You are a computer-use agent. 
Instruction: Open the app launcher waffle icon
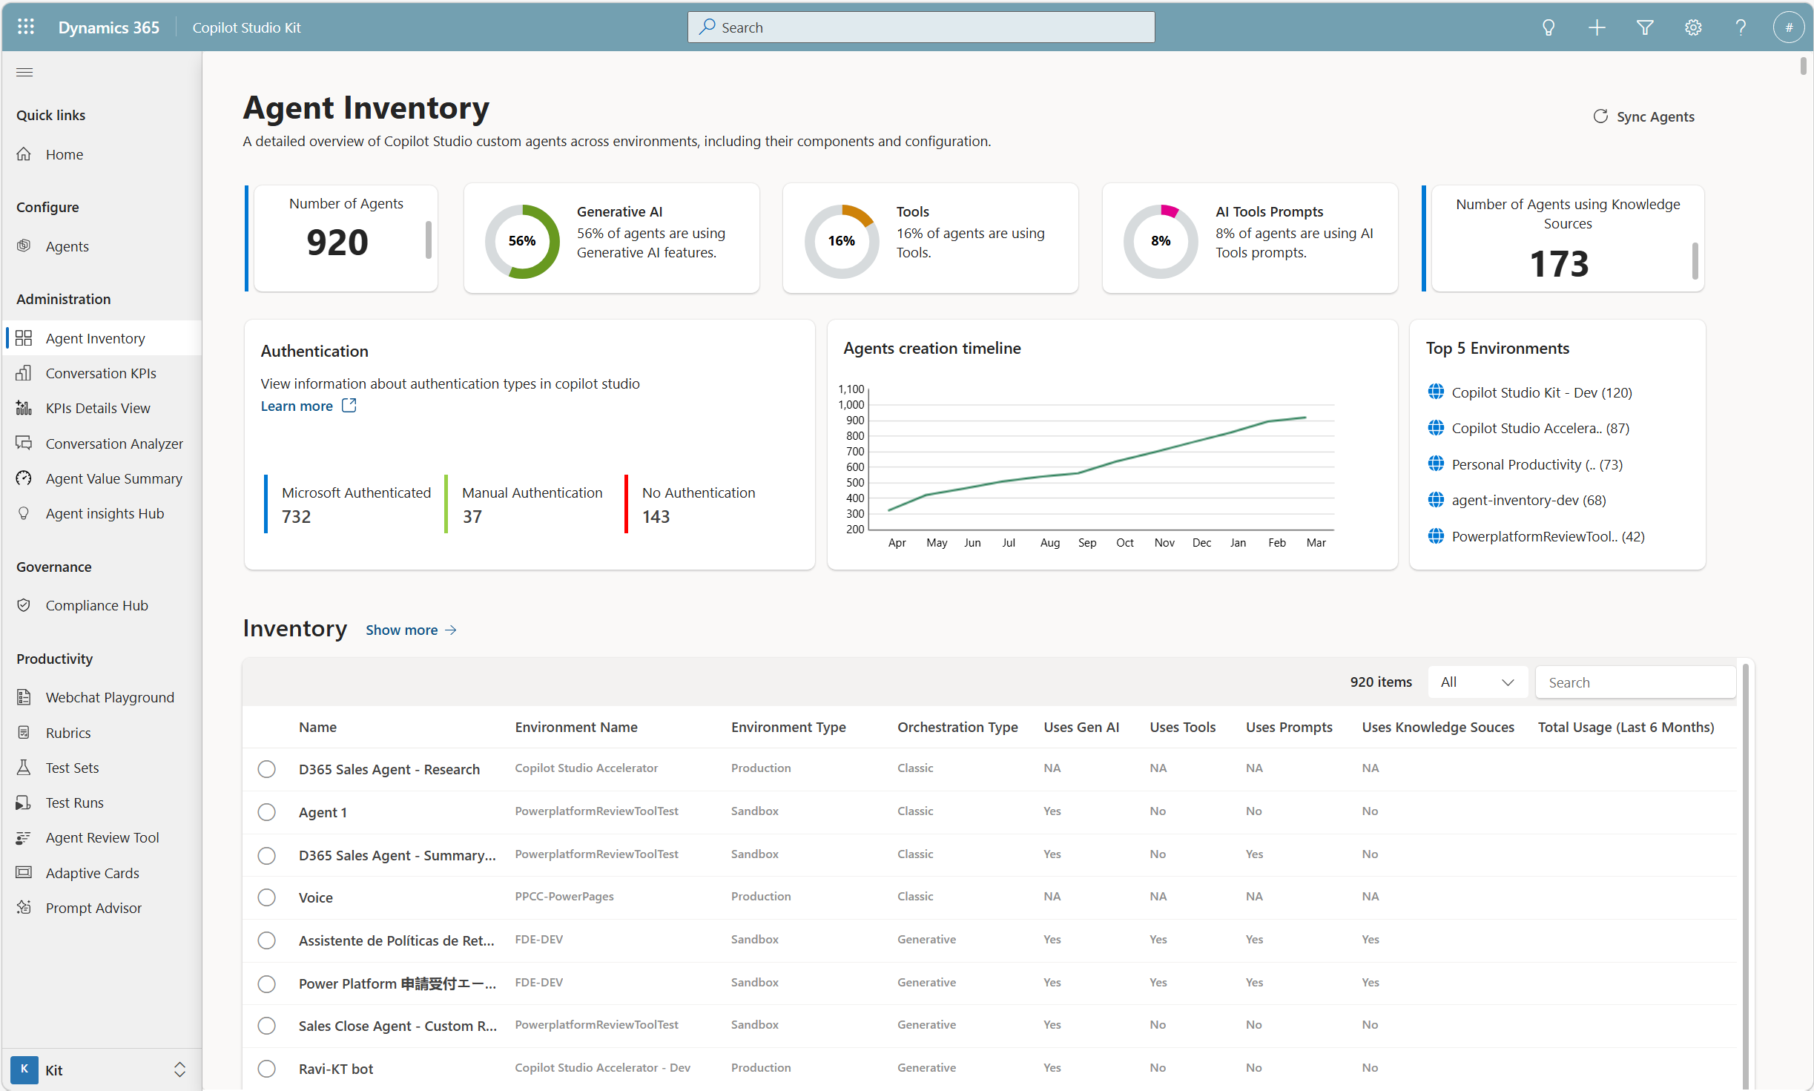coord(26,27)
